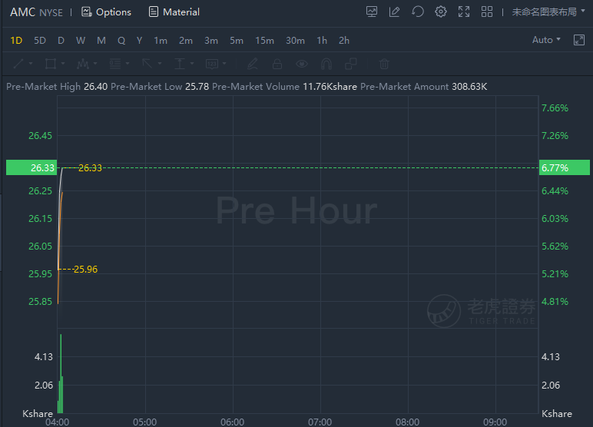Click Pre-Market Amount 308.63K
The image size is (593, 427).
(x=469, y=87)
